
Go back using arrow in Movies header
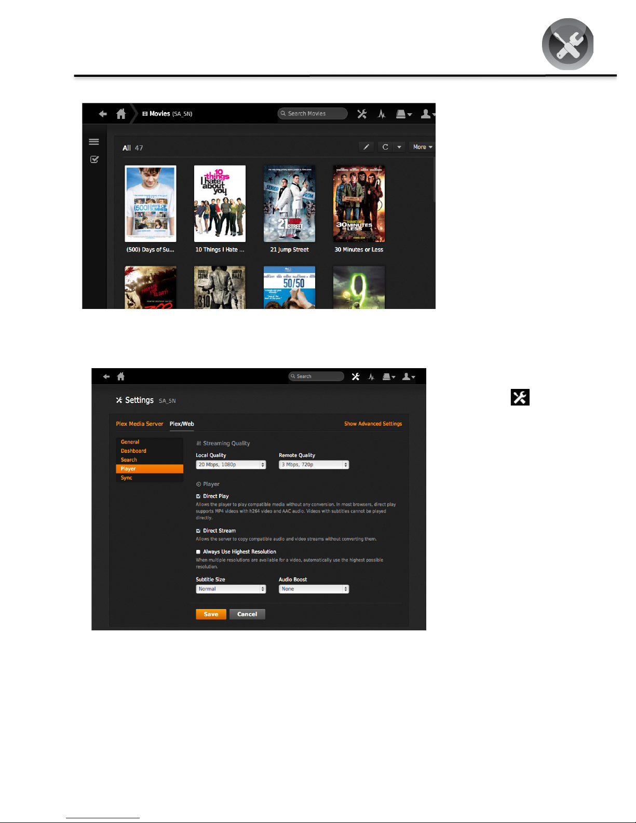[x=103, y=114]
